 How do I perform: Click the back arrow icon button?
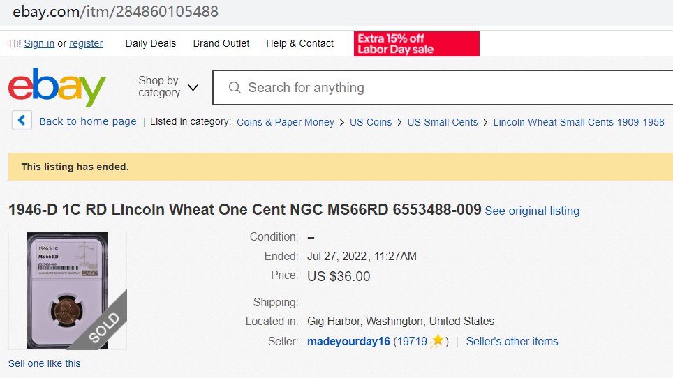coord(22,121)
